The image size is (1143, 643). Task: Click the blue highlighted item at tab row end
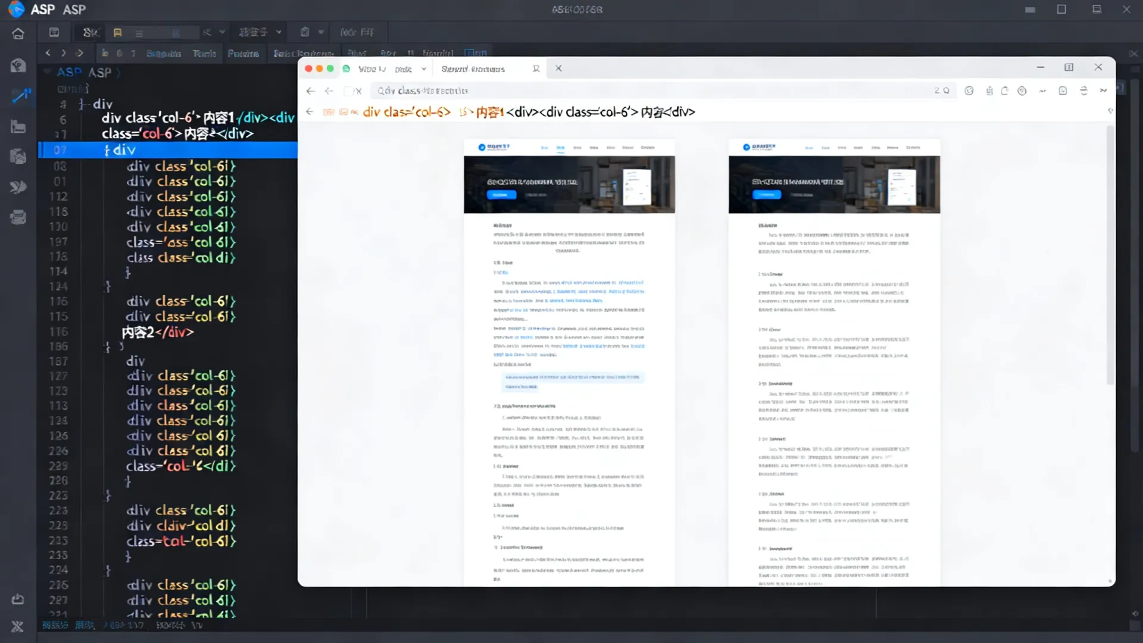[476, 53]
